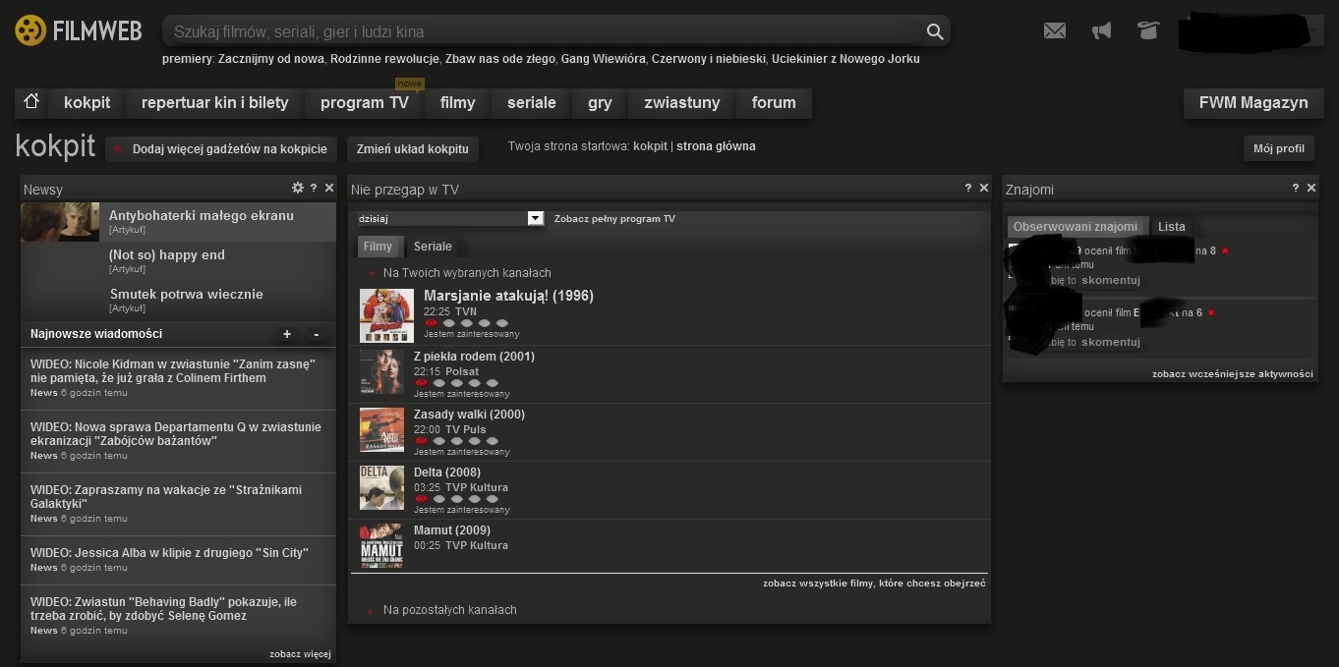Open the magician hat icon in the header

coord(1148,30)
